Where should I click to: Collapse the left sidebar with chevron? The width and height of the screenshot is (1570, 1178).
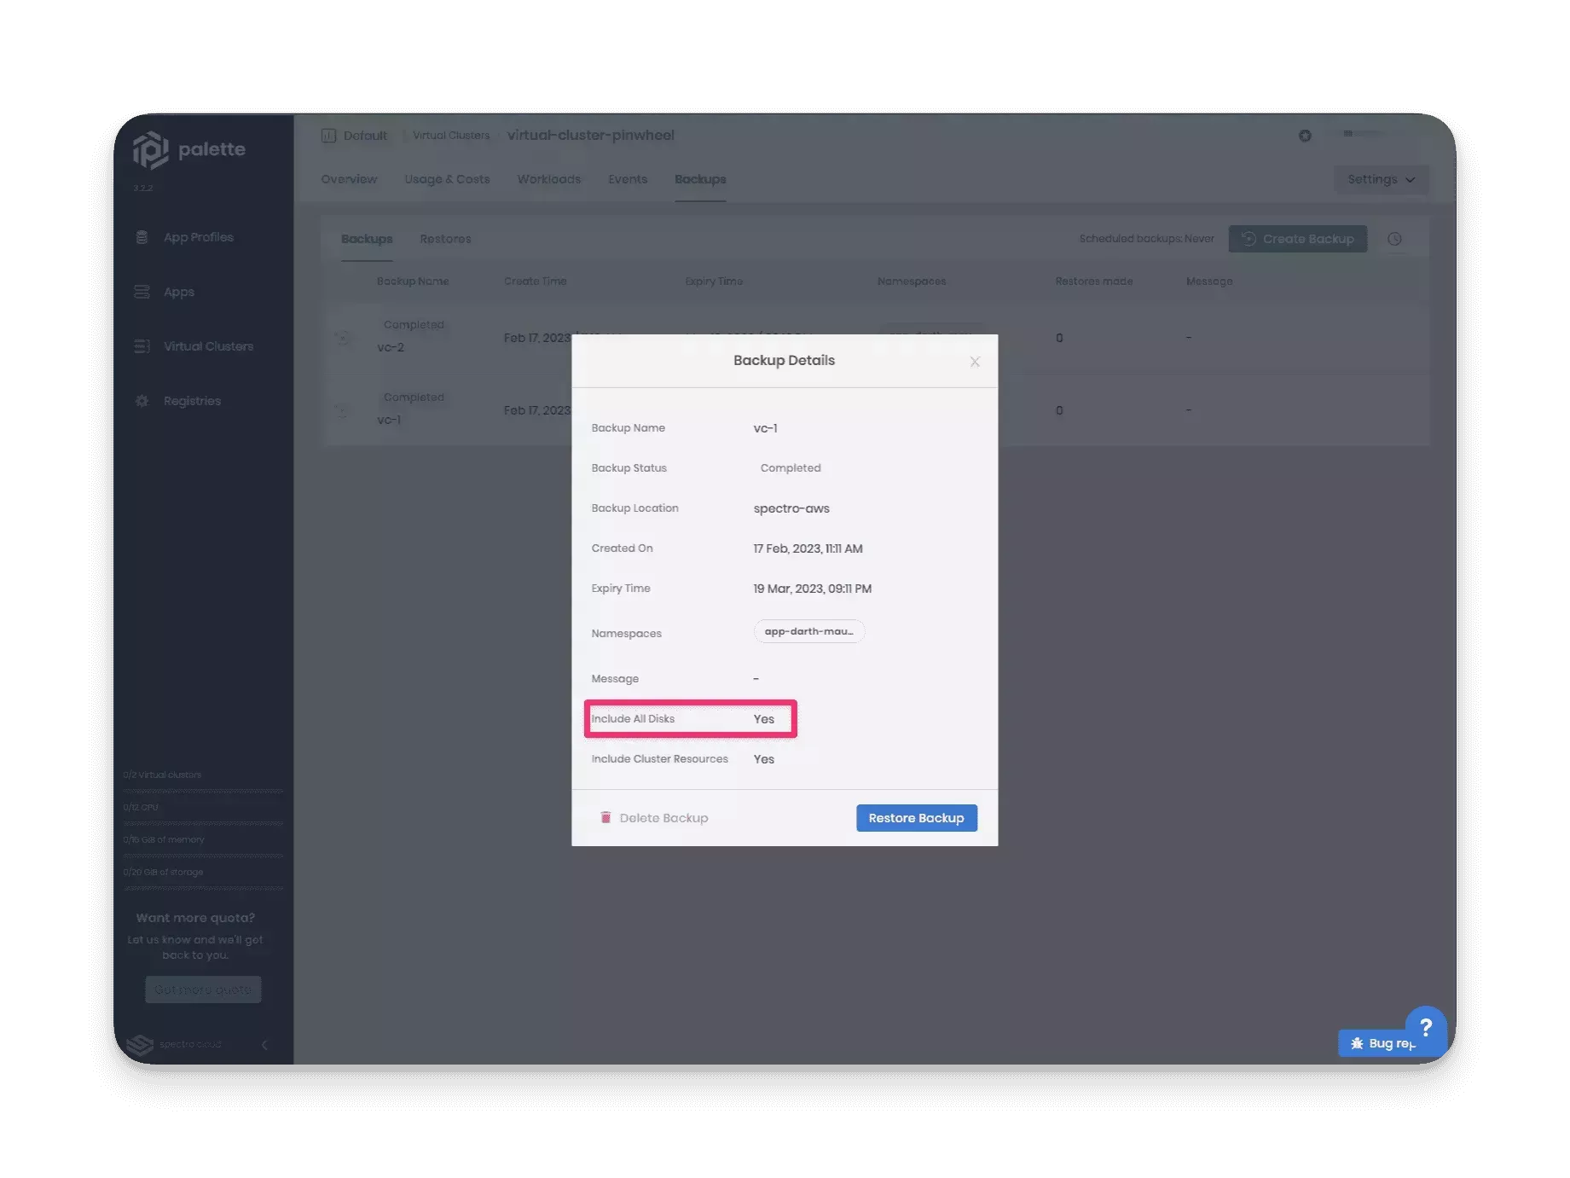click(x=264, y=1045)
